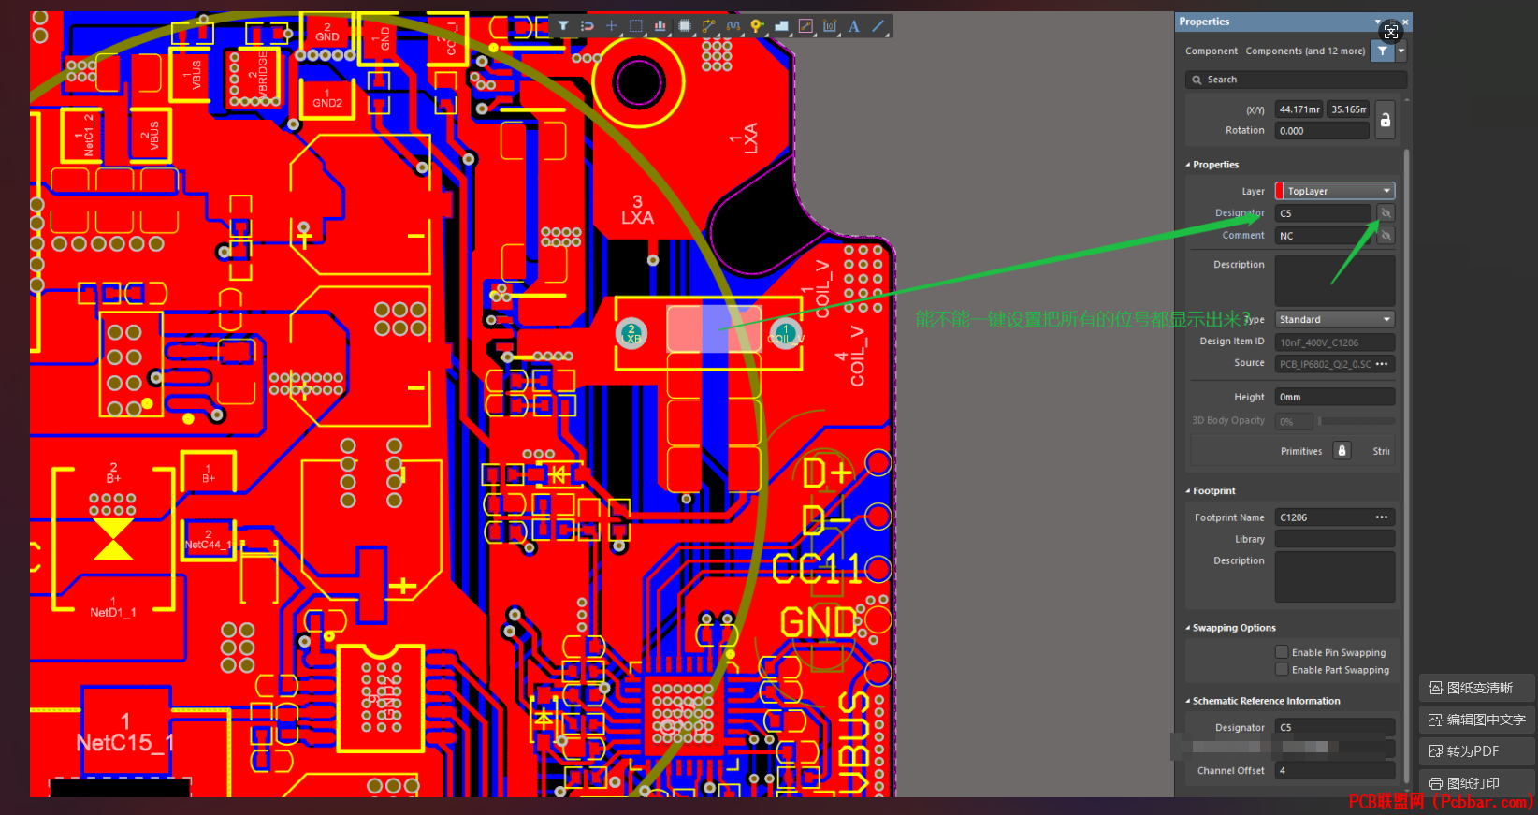The height and width of the screenshot is (815, 1538).
Task: Choose the diagonal line drawing tool
Action: click(x=878, y=26)
